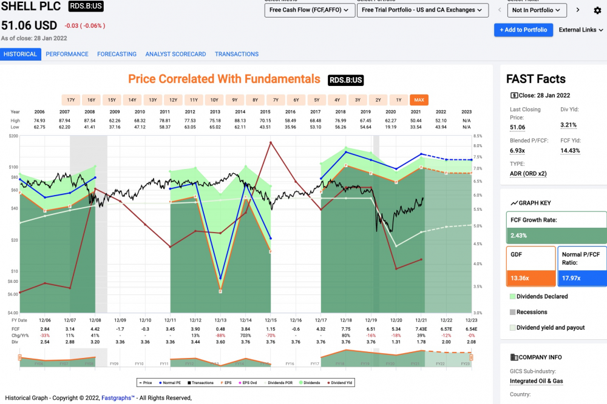The height and width of the screenshot is (404, 607).
Task: Select the MAX time range button
Action: (419, 100)
